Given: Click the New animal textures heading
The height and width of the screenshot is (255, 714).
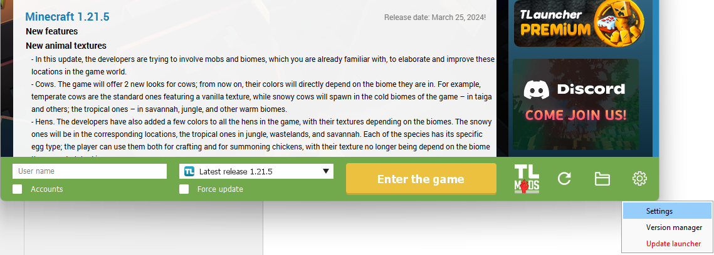Looking at the screenshot, I should 66,46.
